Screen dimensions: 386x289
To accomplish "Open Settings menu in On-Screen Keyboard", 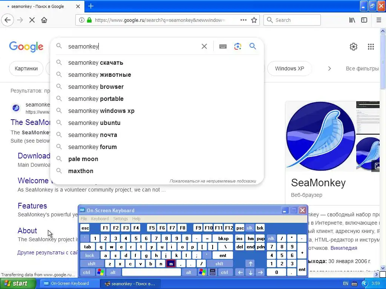I will coord(120,219).
